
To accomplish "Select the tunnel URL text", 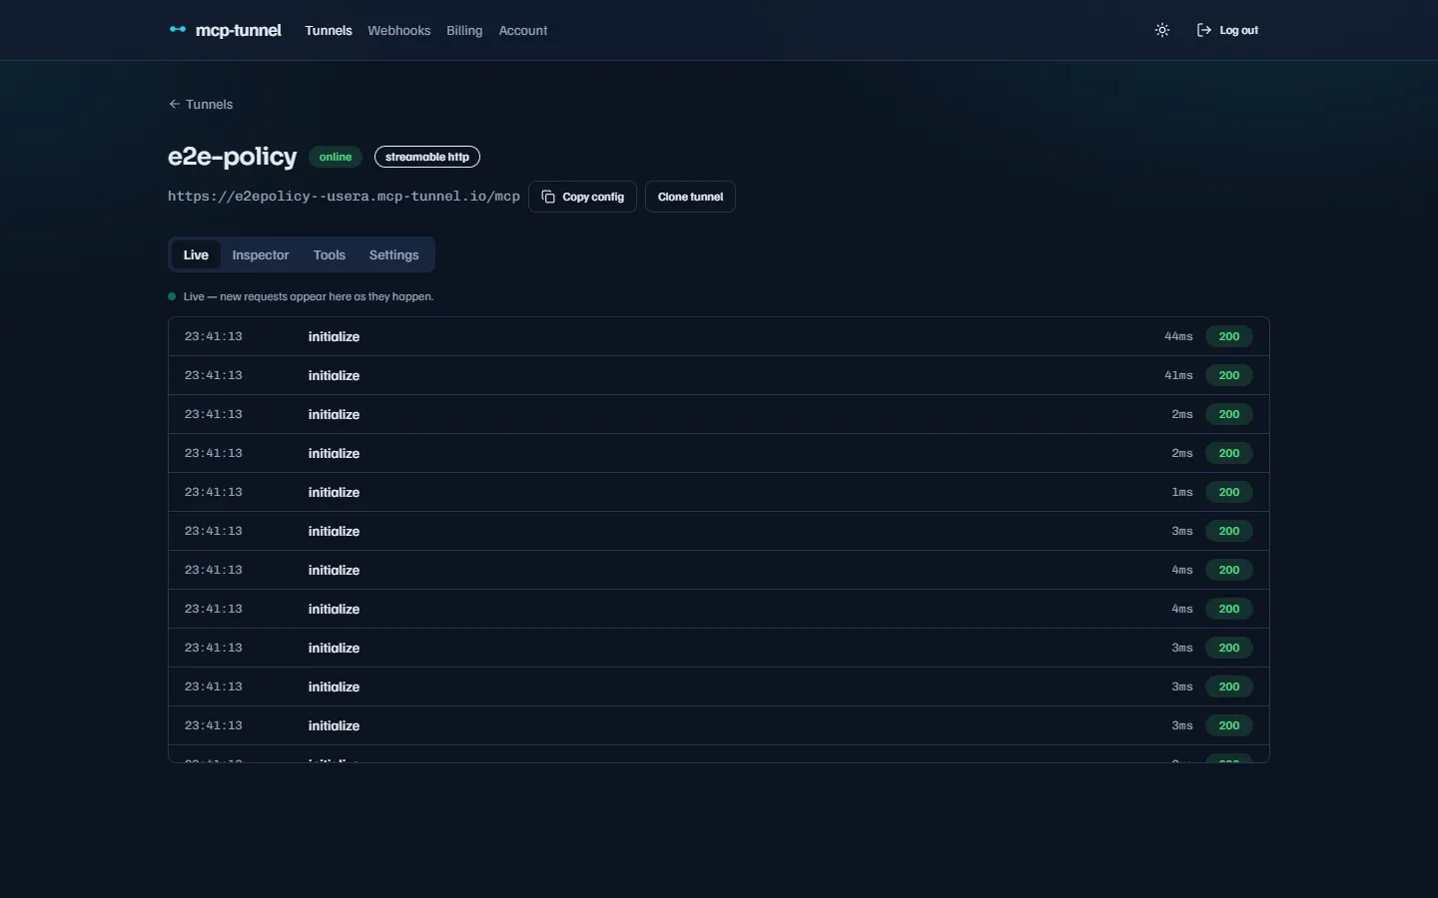I will (x=344, y=197).
